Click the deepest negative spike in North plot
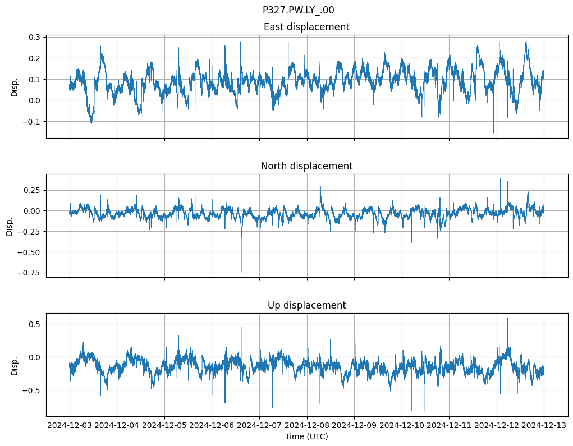This screenshot has height=446, width=573. click(241, 271)
